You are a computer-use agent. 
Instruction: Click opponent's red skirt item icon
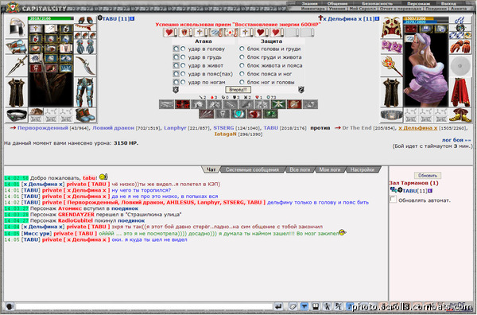460,92
